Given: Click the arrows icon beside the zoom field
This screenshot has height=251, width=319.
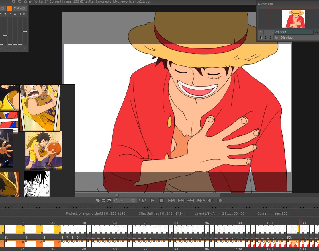Looking at the screenshot, I should (x=316, y=32).
